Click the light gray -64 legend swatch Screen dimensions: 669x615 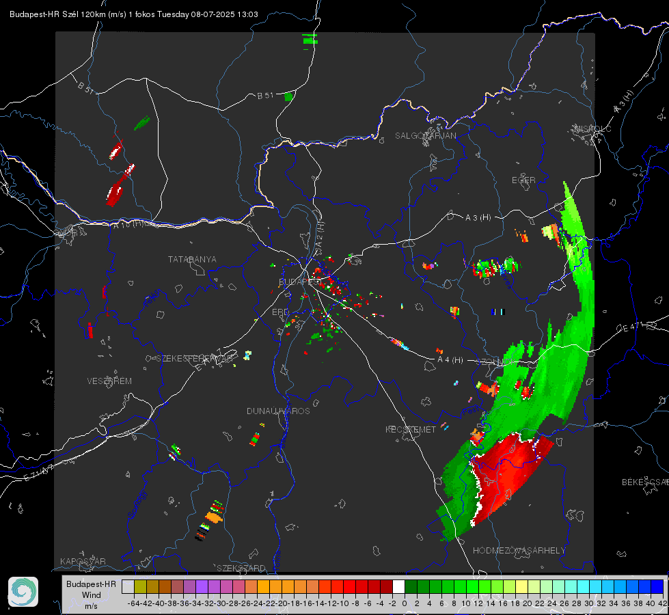128,587
